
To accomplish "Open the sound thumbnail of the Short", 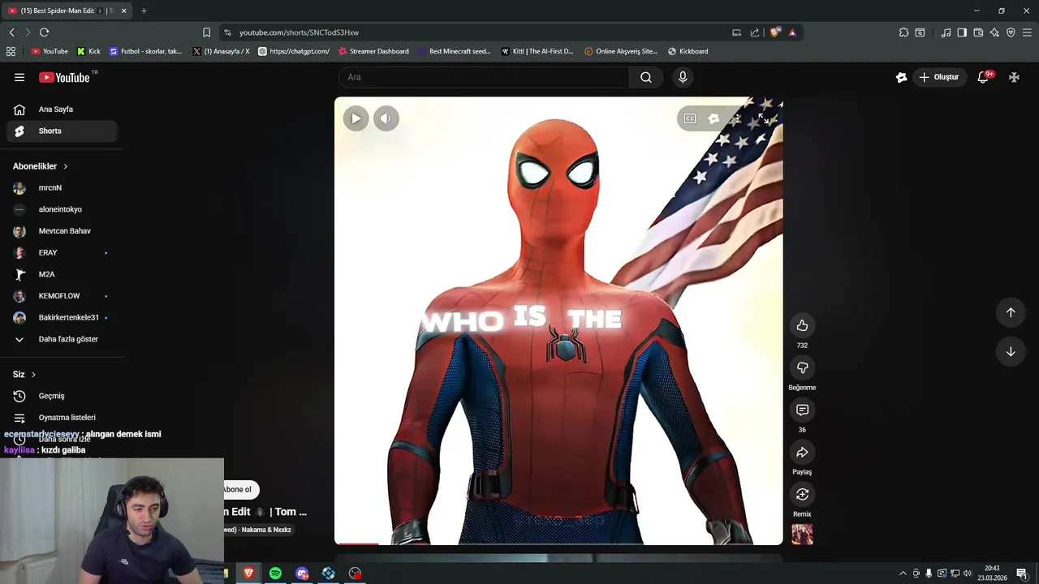I will pyautogui.click(x=802, y=535).
